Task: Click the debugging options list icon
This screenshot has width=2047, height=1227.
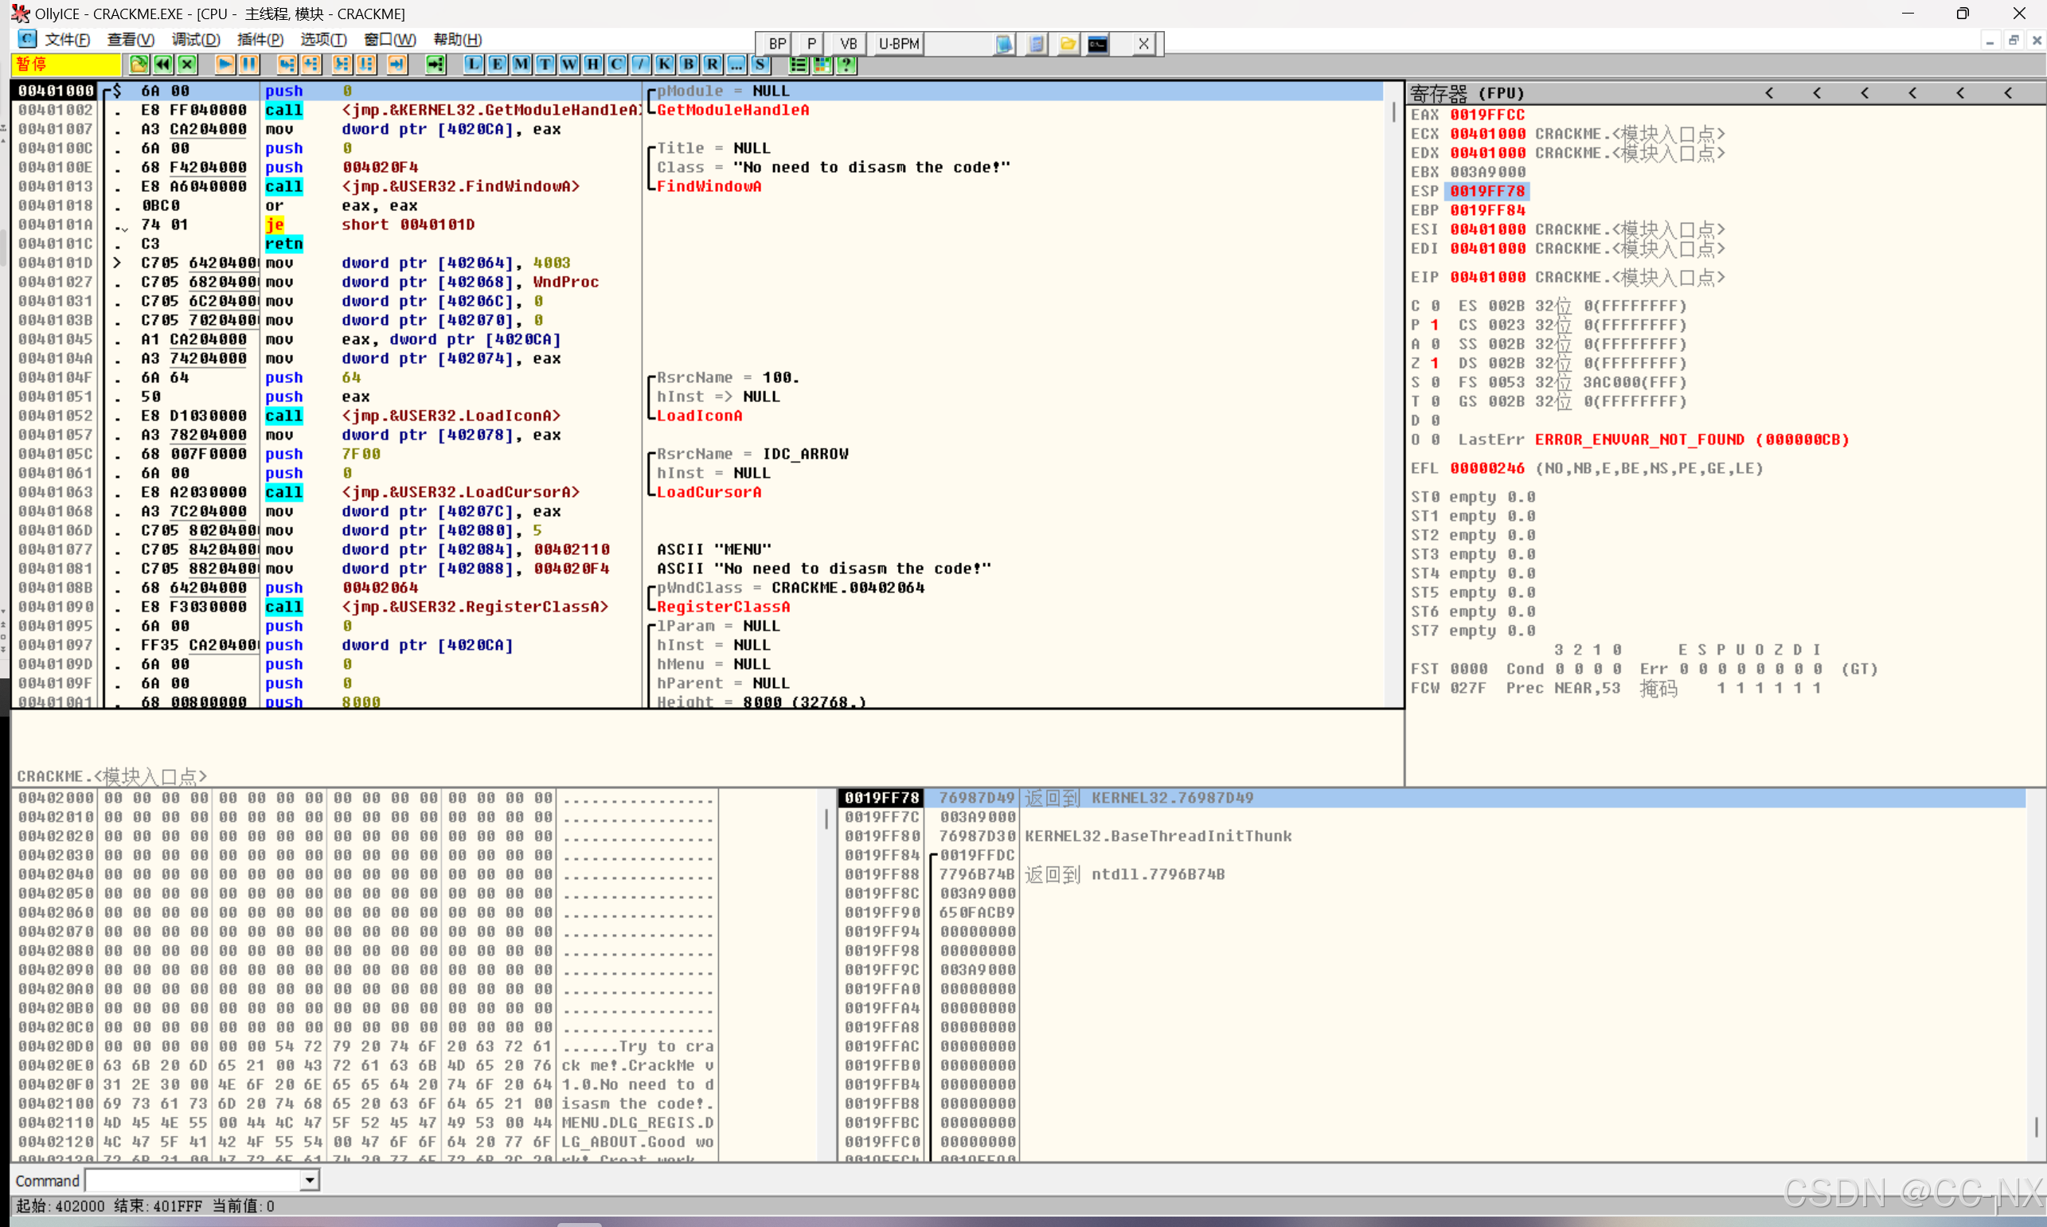Action: 799,64
